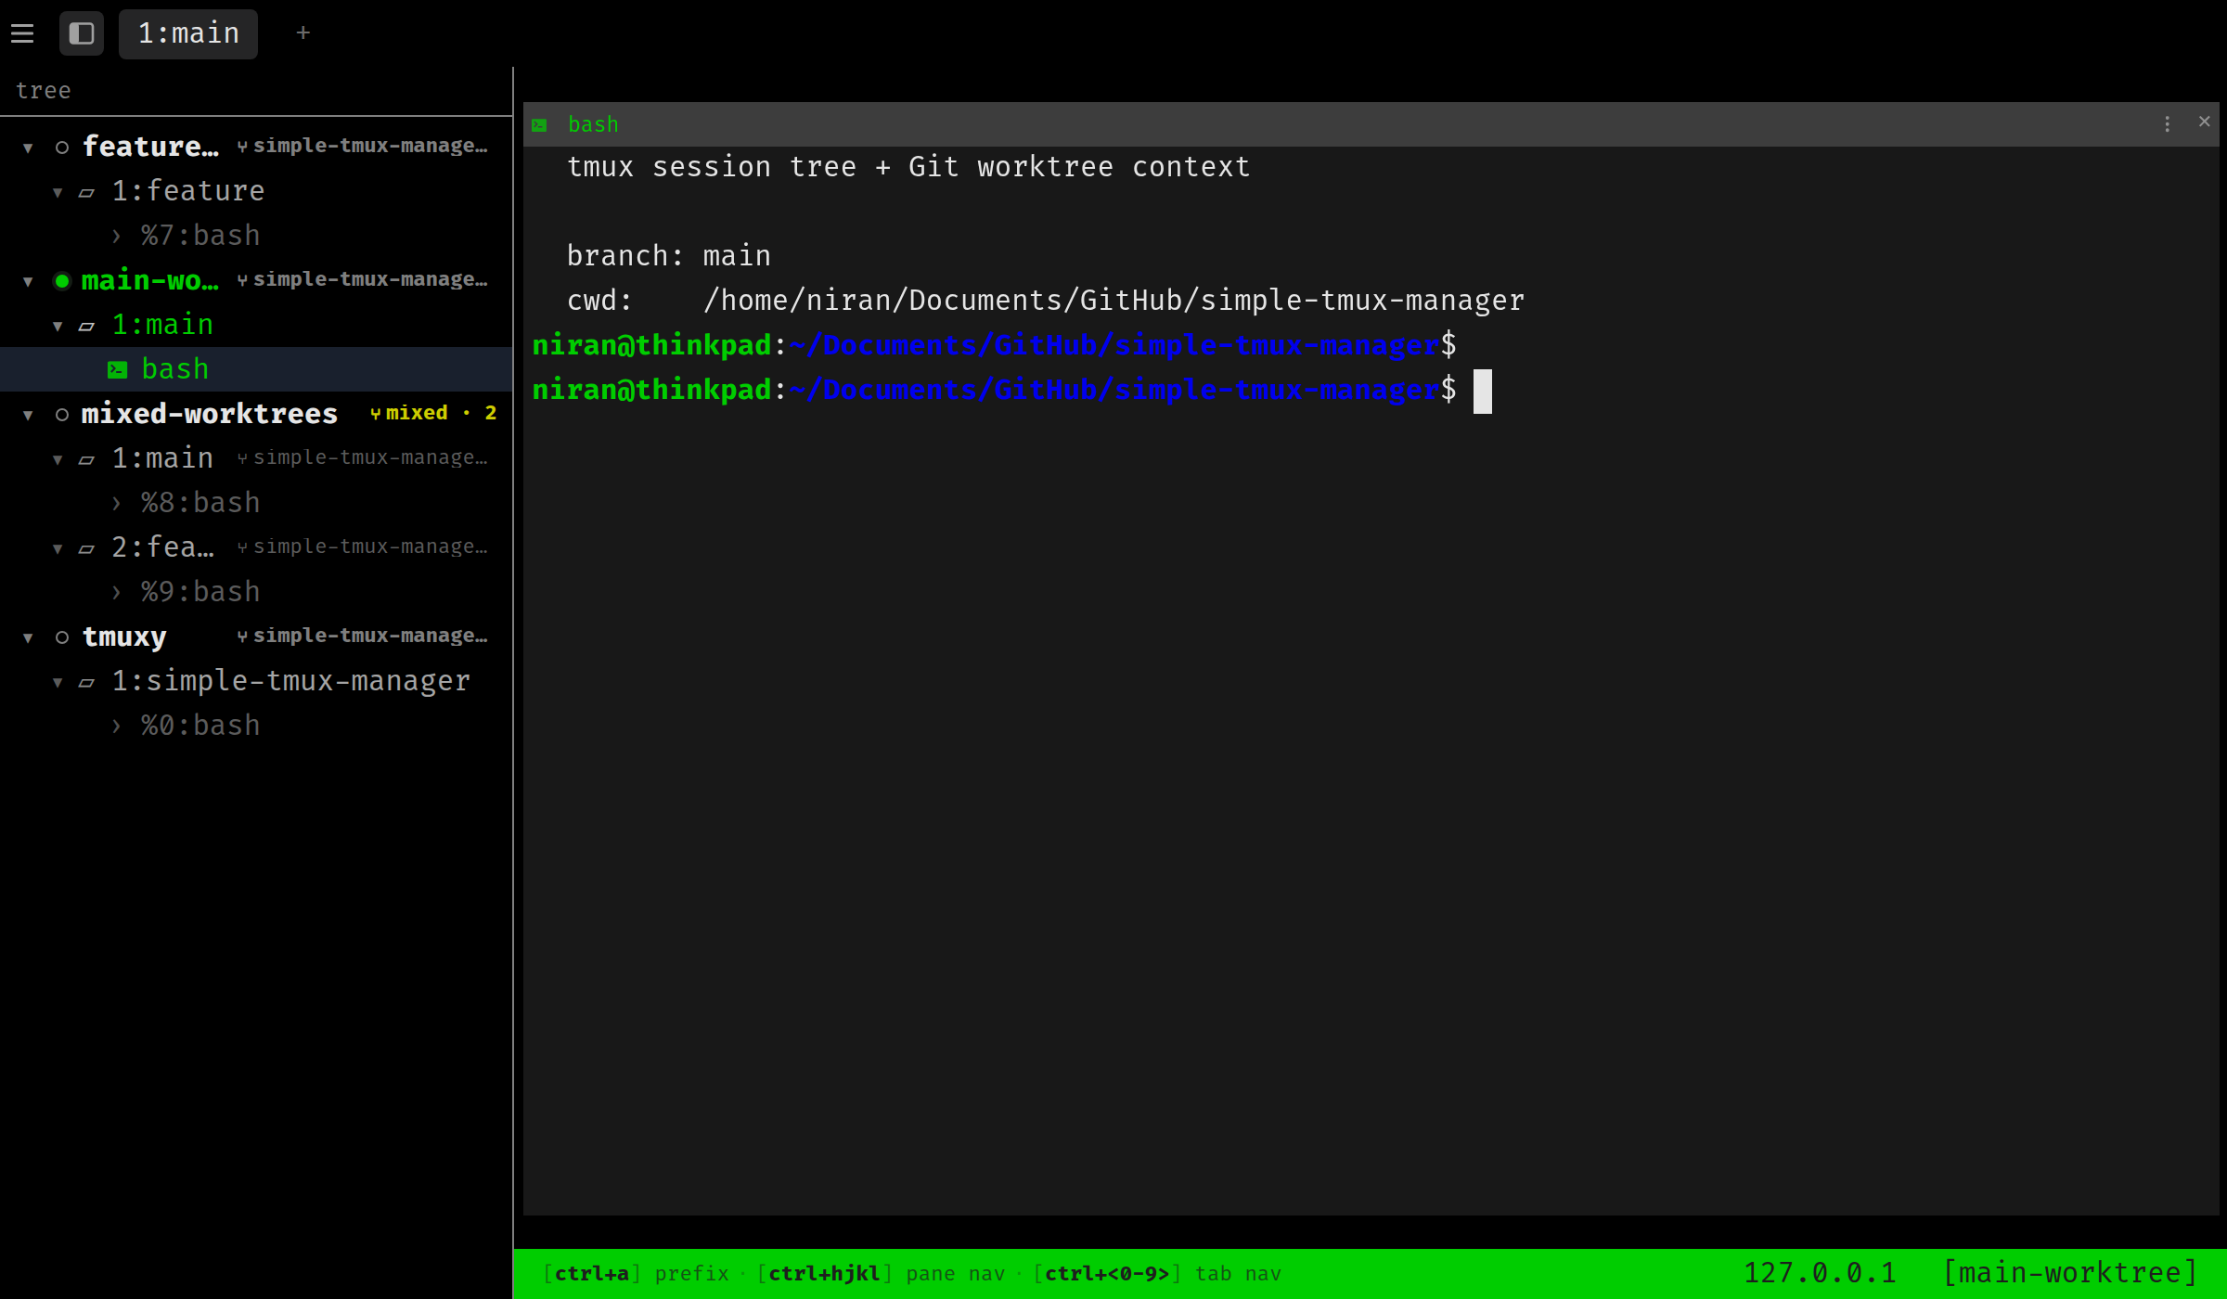The height and width of the screenshot is (1299, 2227).
Task: Select the main-wo… session label
Action: point(150,280)
